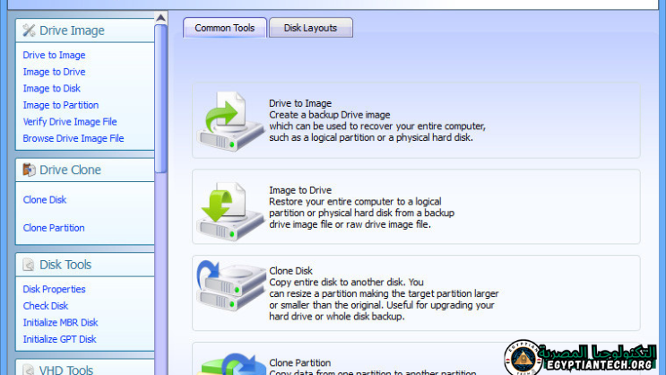Viewport: 666px width, 375px height.
Task: Switch to the Common Tools tab
Action: 225,28
